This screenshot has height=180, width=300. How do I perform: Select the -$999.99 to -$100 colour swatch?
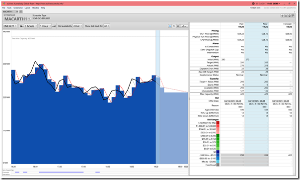point(218,158)
